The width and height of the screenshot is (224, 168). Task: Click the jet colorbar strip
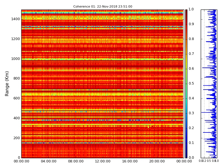[186, 84]
